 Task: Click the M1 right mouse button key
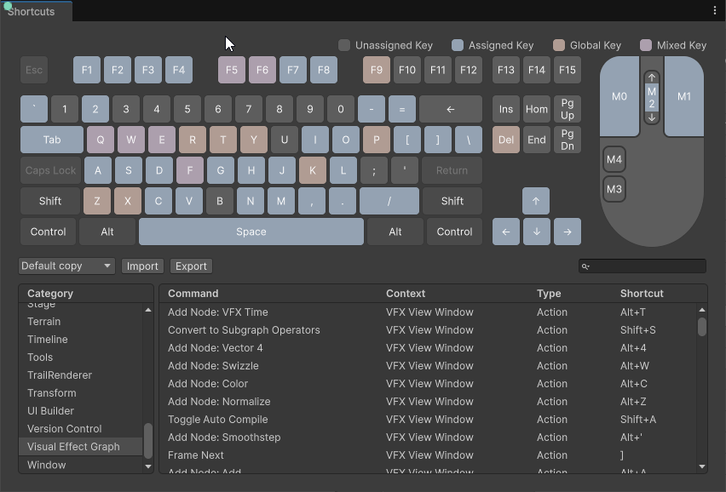click(x=683, y=97)
